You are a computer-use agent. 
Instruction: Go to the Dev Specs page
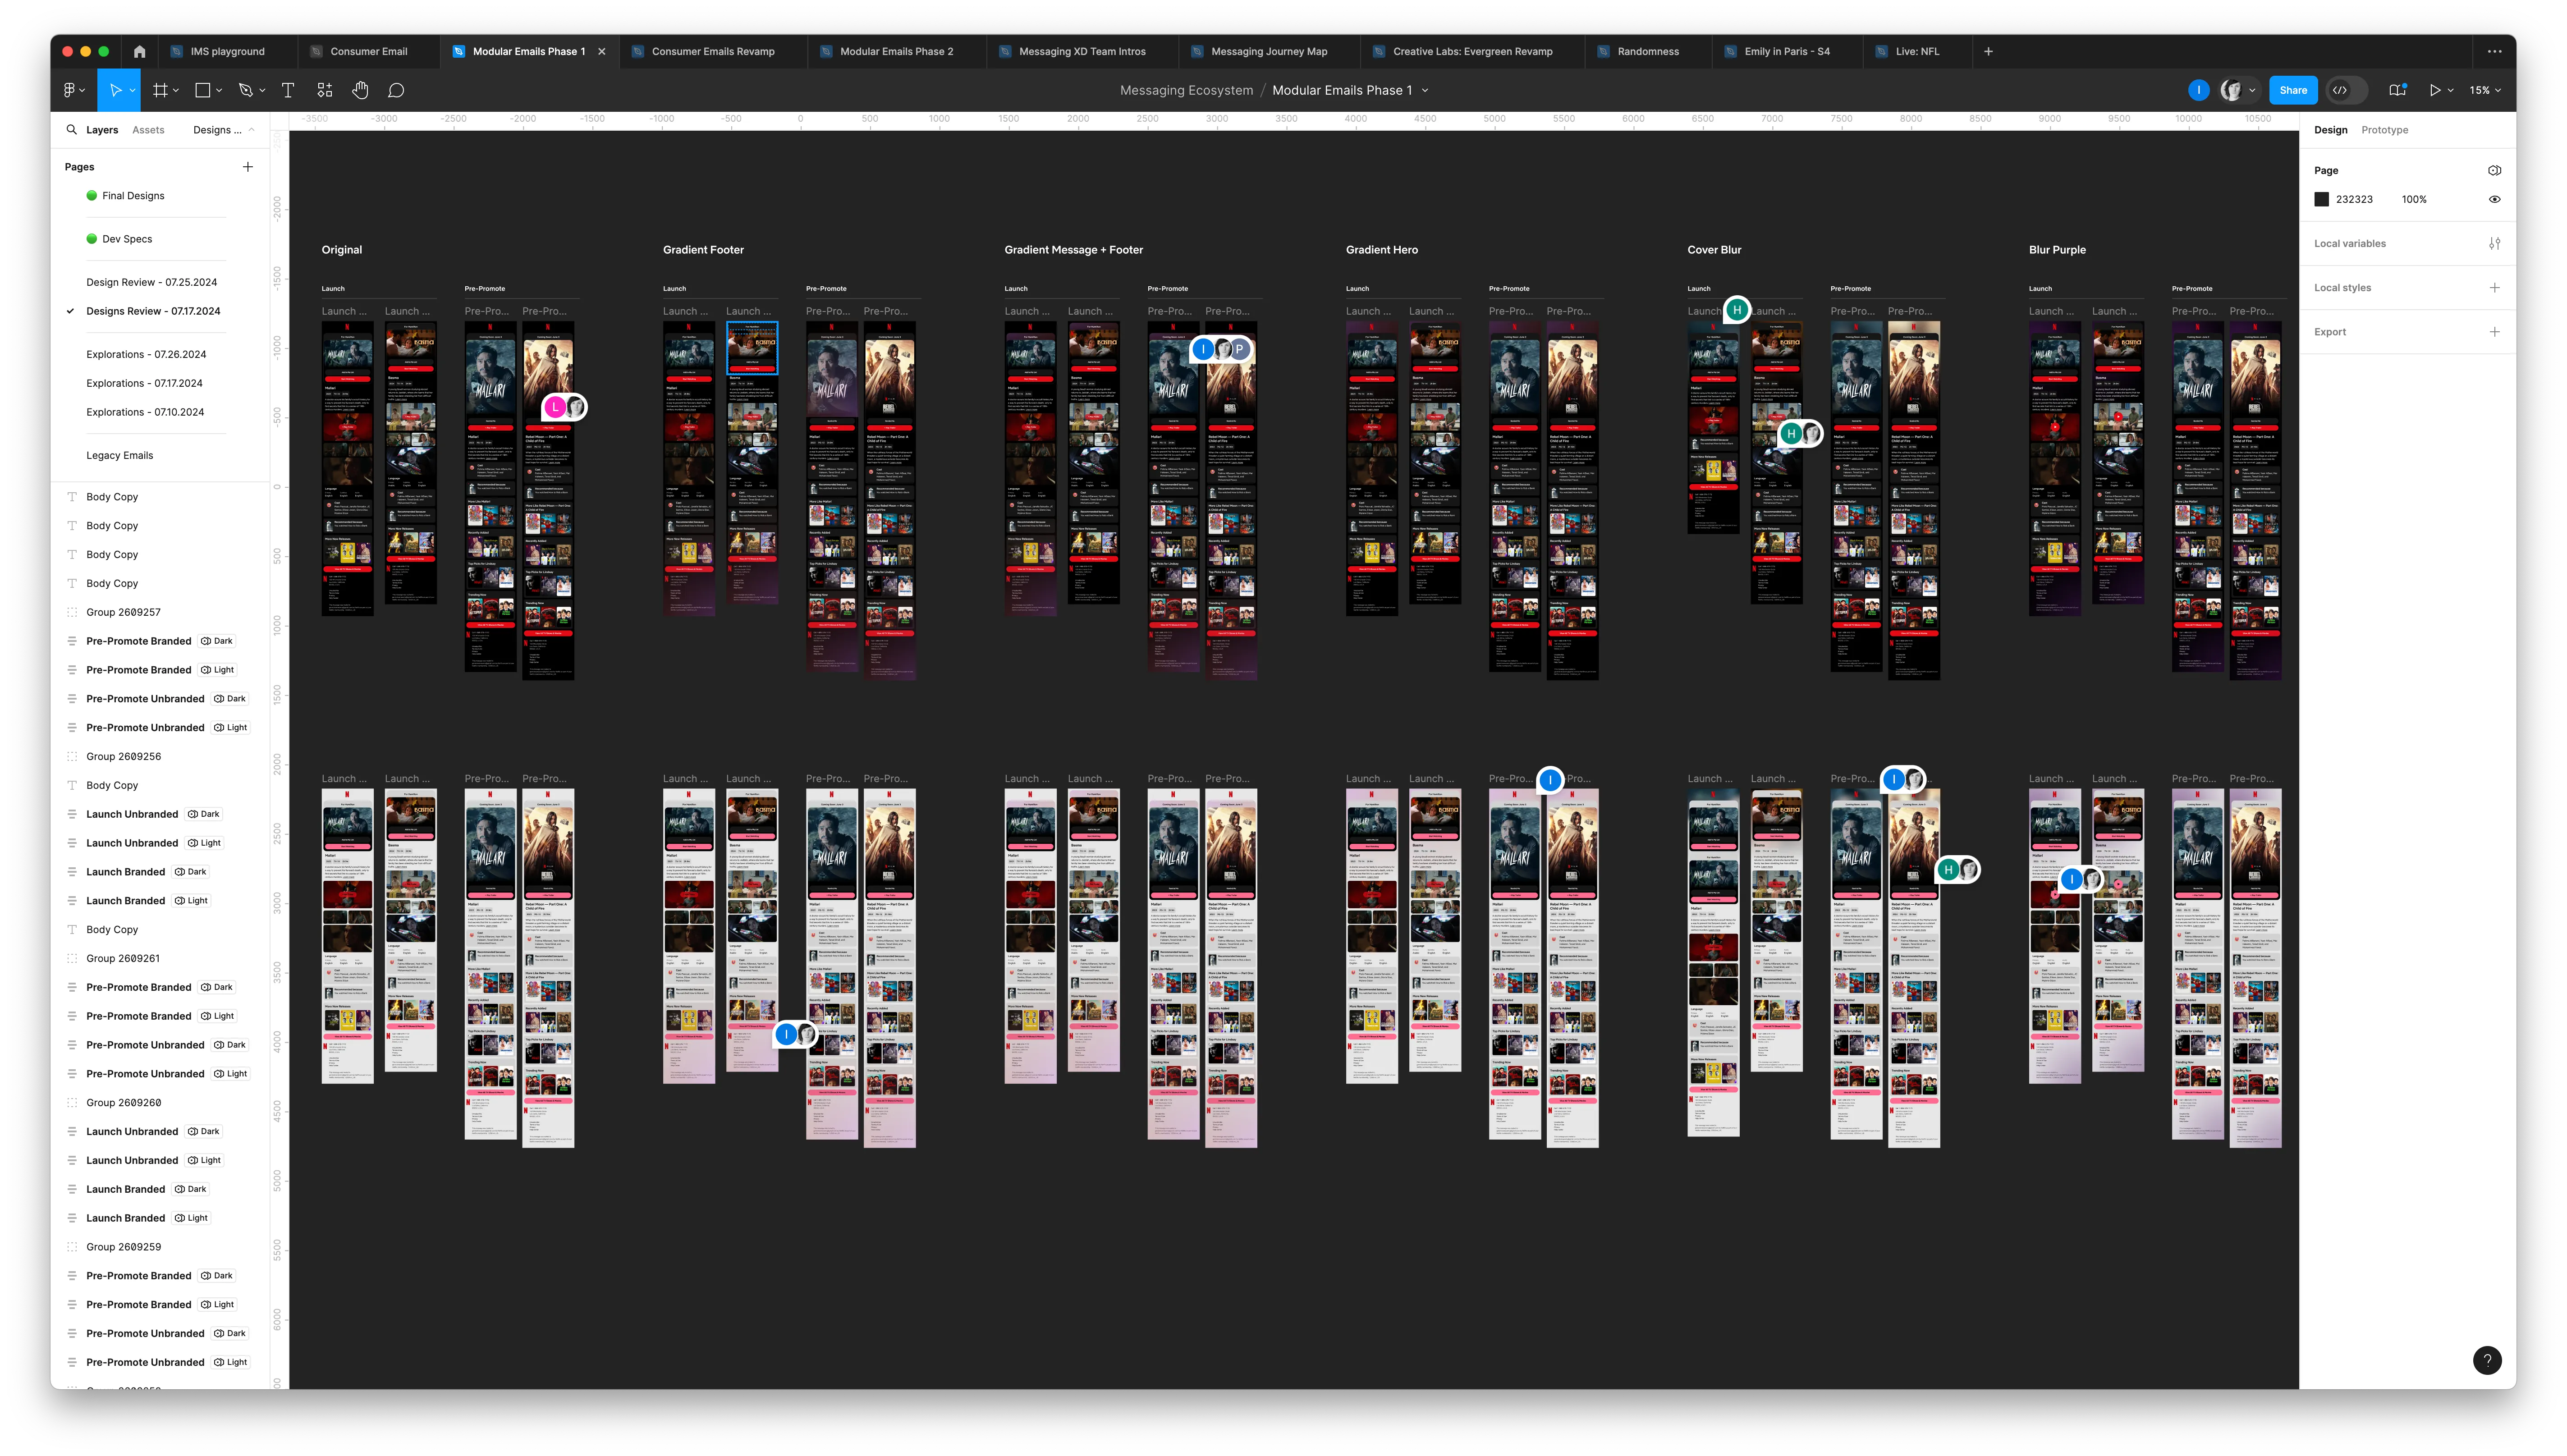coord(127,239)
